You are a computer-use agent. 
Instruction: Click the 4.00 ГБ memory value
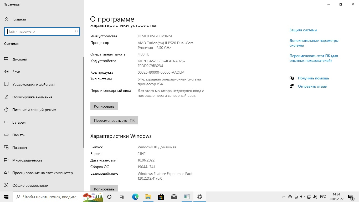(x=143, y=54)
